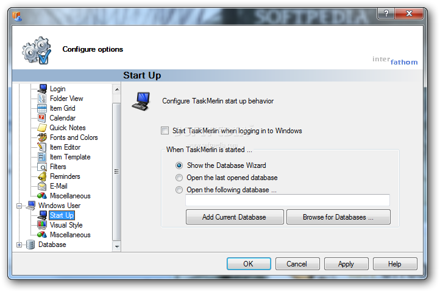440x292 pixels.
Task: Click the Visual Style monitor icon
Action: click(x=42, y=225)
